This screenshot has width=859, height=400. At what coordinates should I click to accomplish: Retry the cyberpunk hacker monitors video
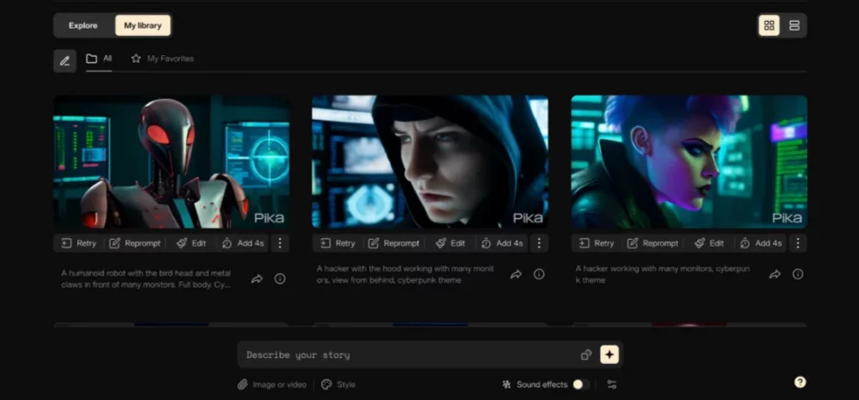coord(596,243)
